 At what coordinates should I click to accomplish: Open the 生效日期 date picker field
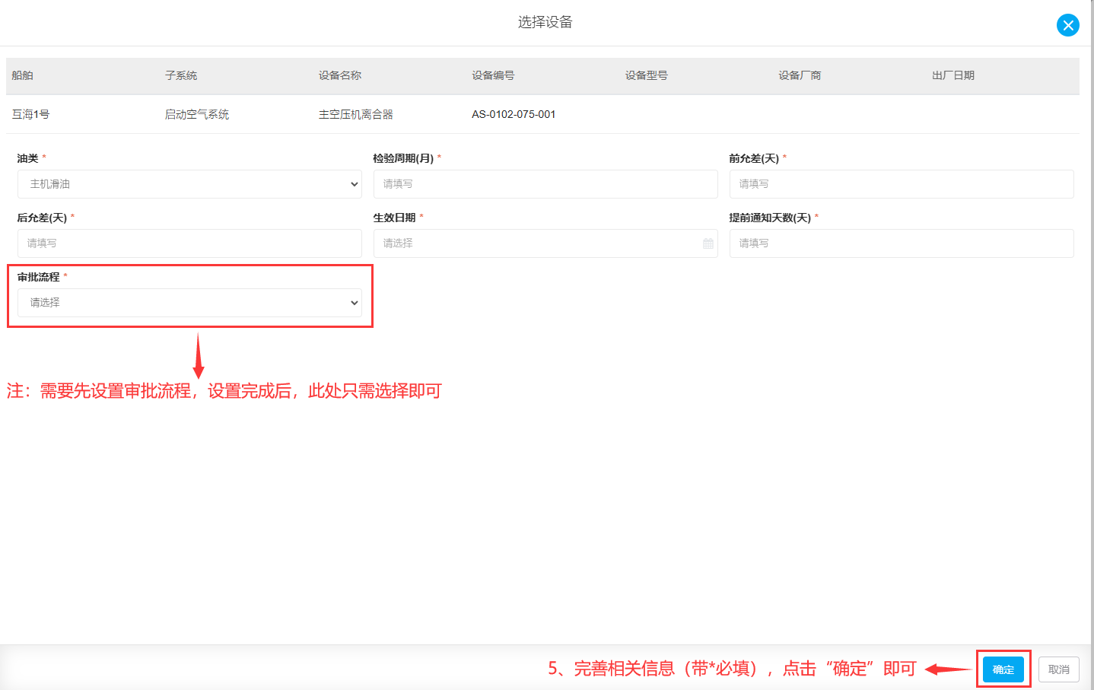click(x=545, y=243)
